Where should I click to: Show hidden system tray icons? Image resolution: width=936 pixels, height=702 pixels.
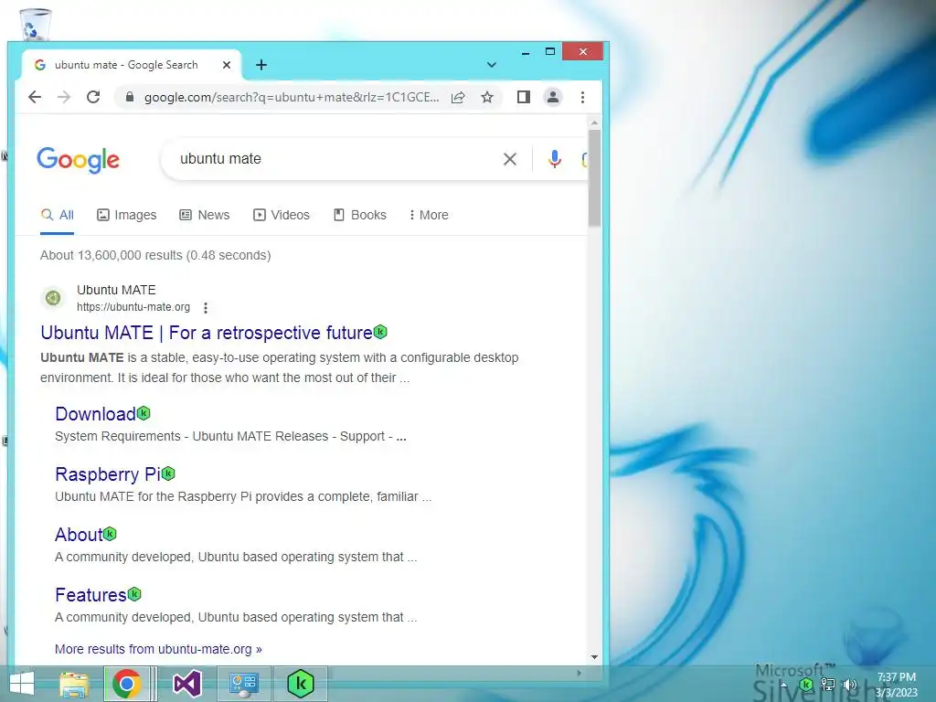[783, 686]
